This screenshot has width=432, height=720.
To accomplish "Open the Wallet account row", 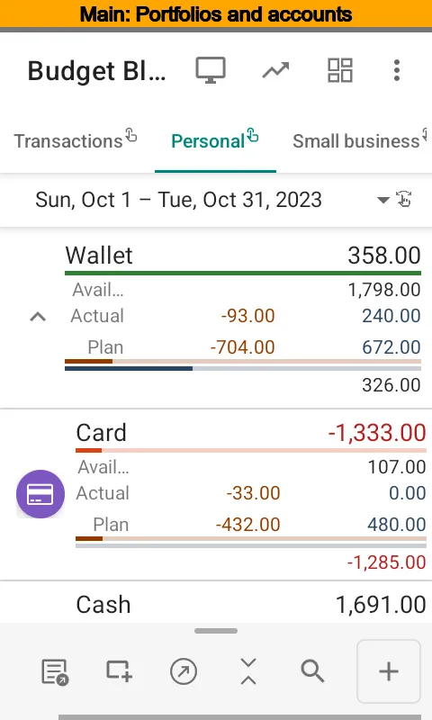I will click(243, 255).
